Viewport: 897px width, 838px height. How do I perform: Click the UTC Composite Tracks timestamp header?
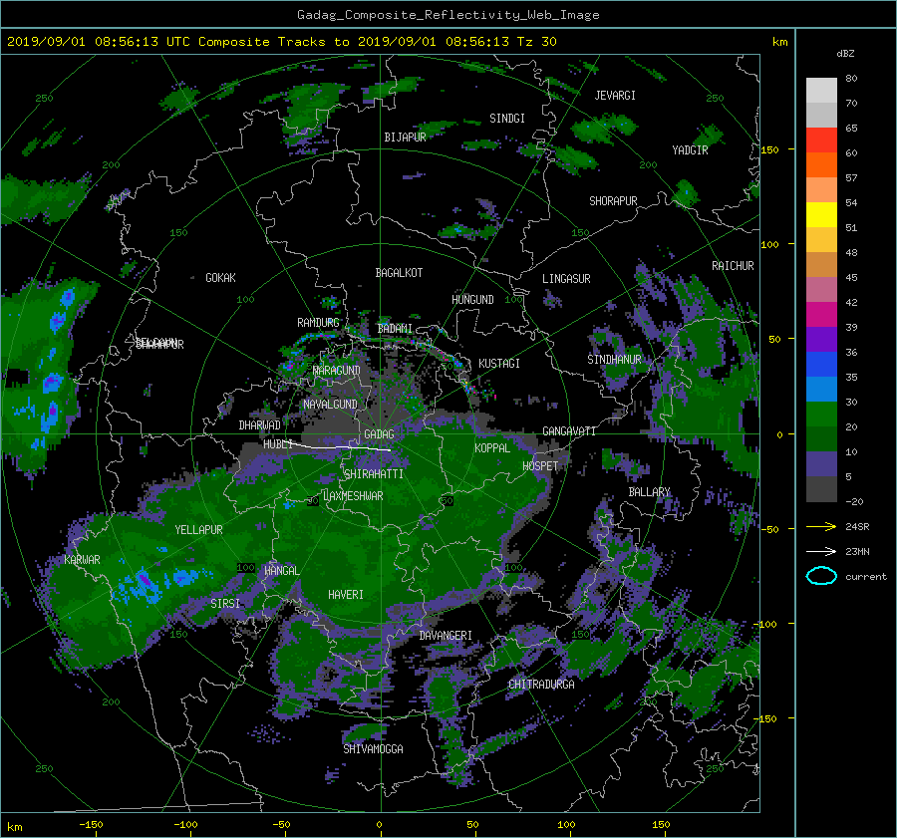click(x=281, y=42)
